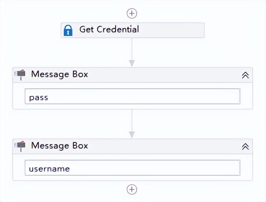Click the mailbox icon of the username Message Box

(x=20, y=146)
